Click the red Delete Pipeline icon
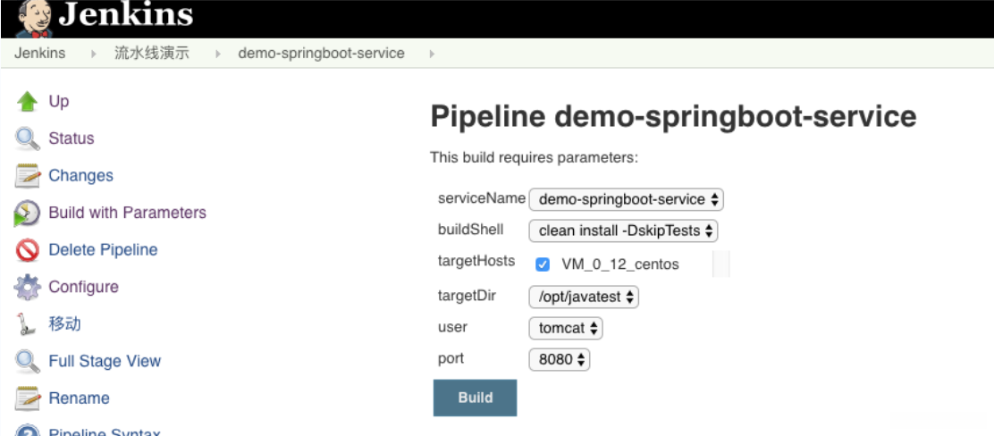994x436 pixels. pyautogui.click(x=28, y=251)
